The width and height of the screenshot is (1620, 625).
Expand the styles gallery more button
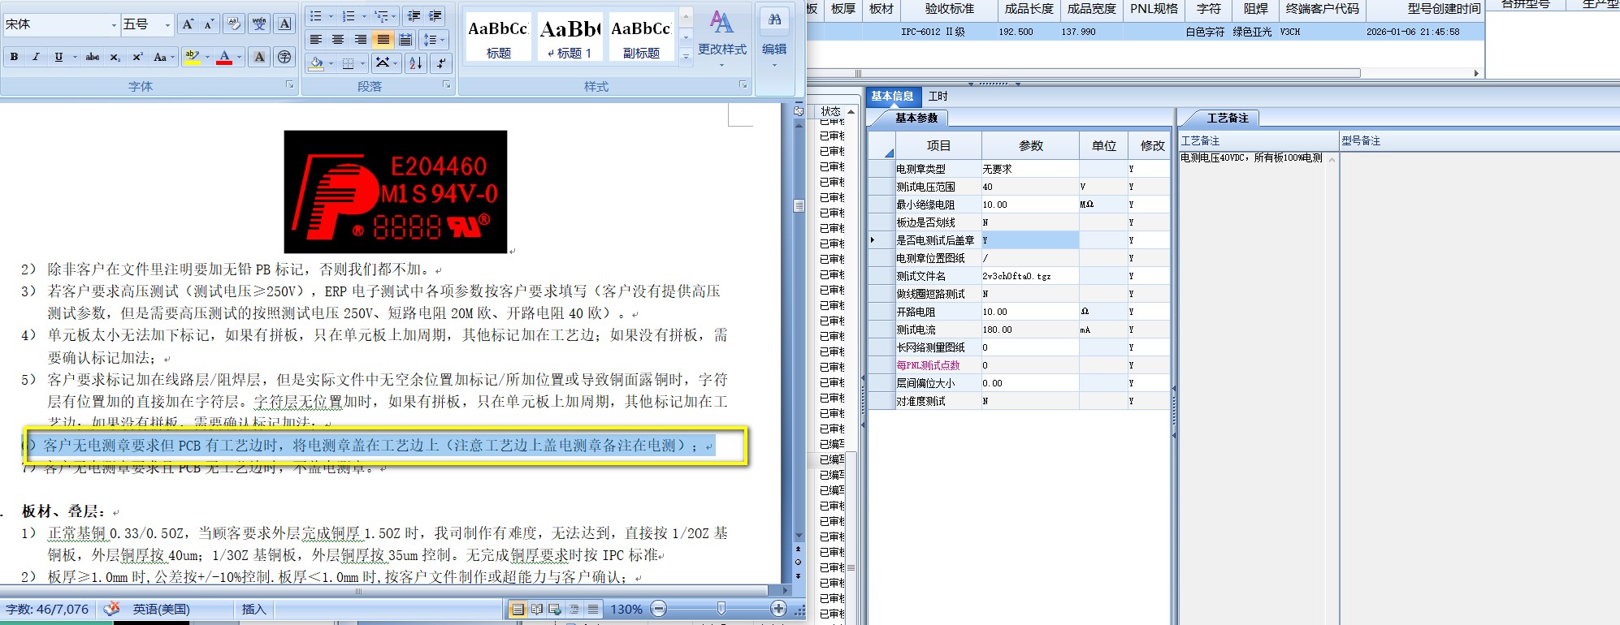[x=686, y=56]
